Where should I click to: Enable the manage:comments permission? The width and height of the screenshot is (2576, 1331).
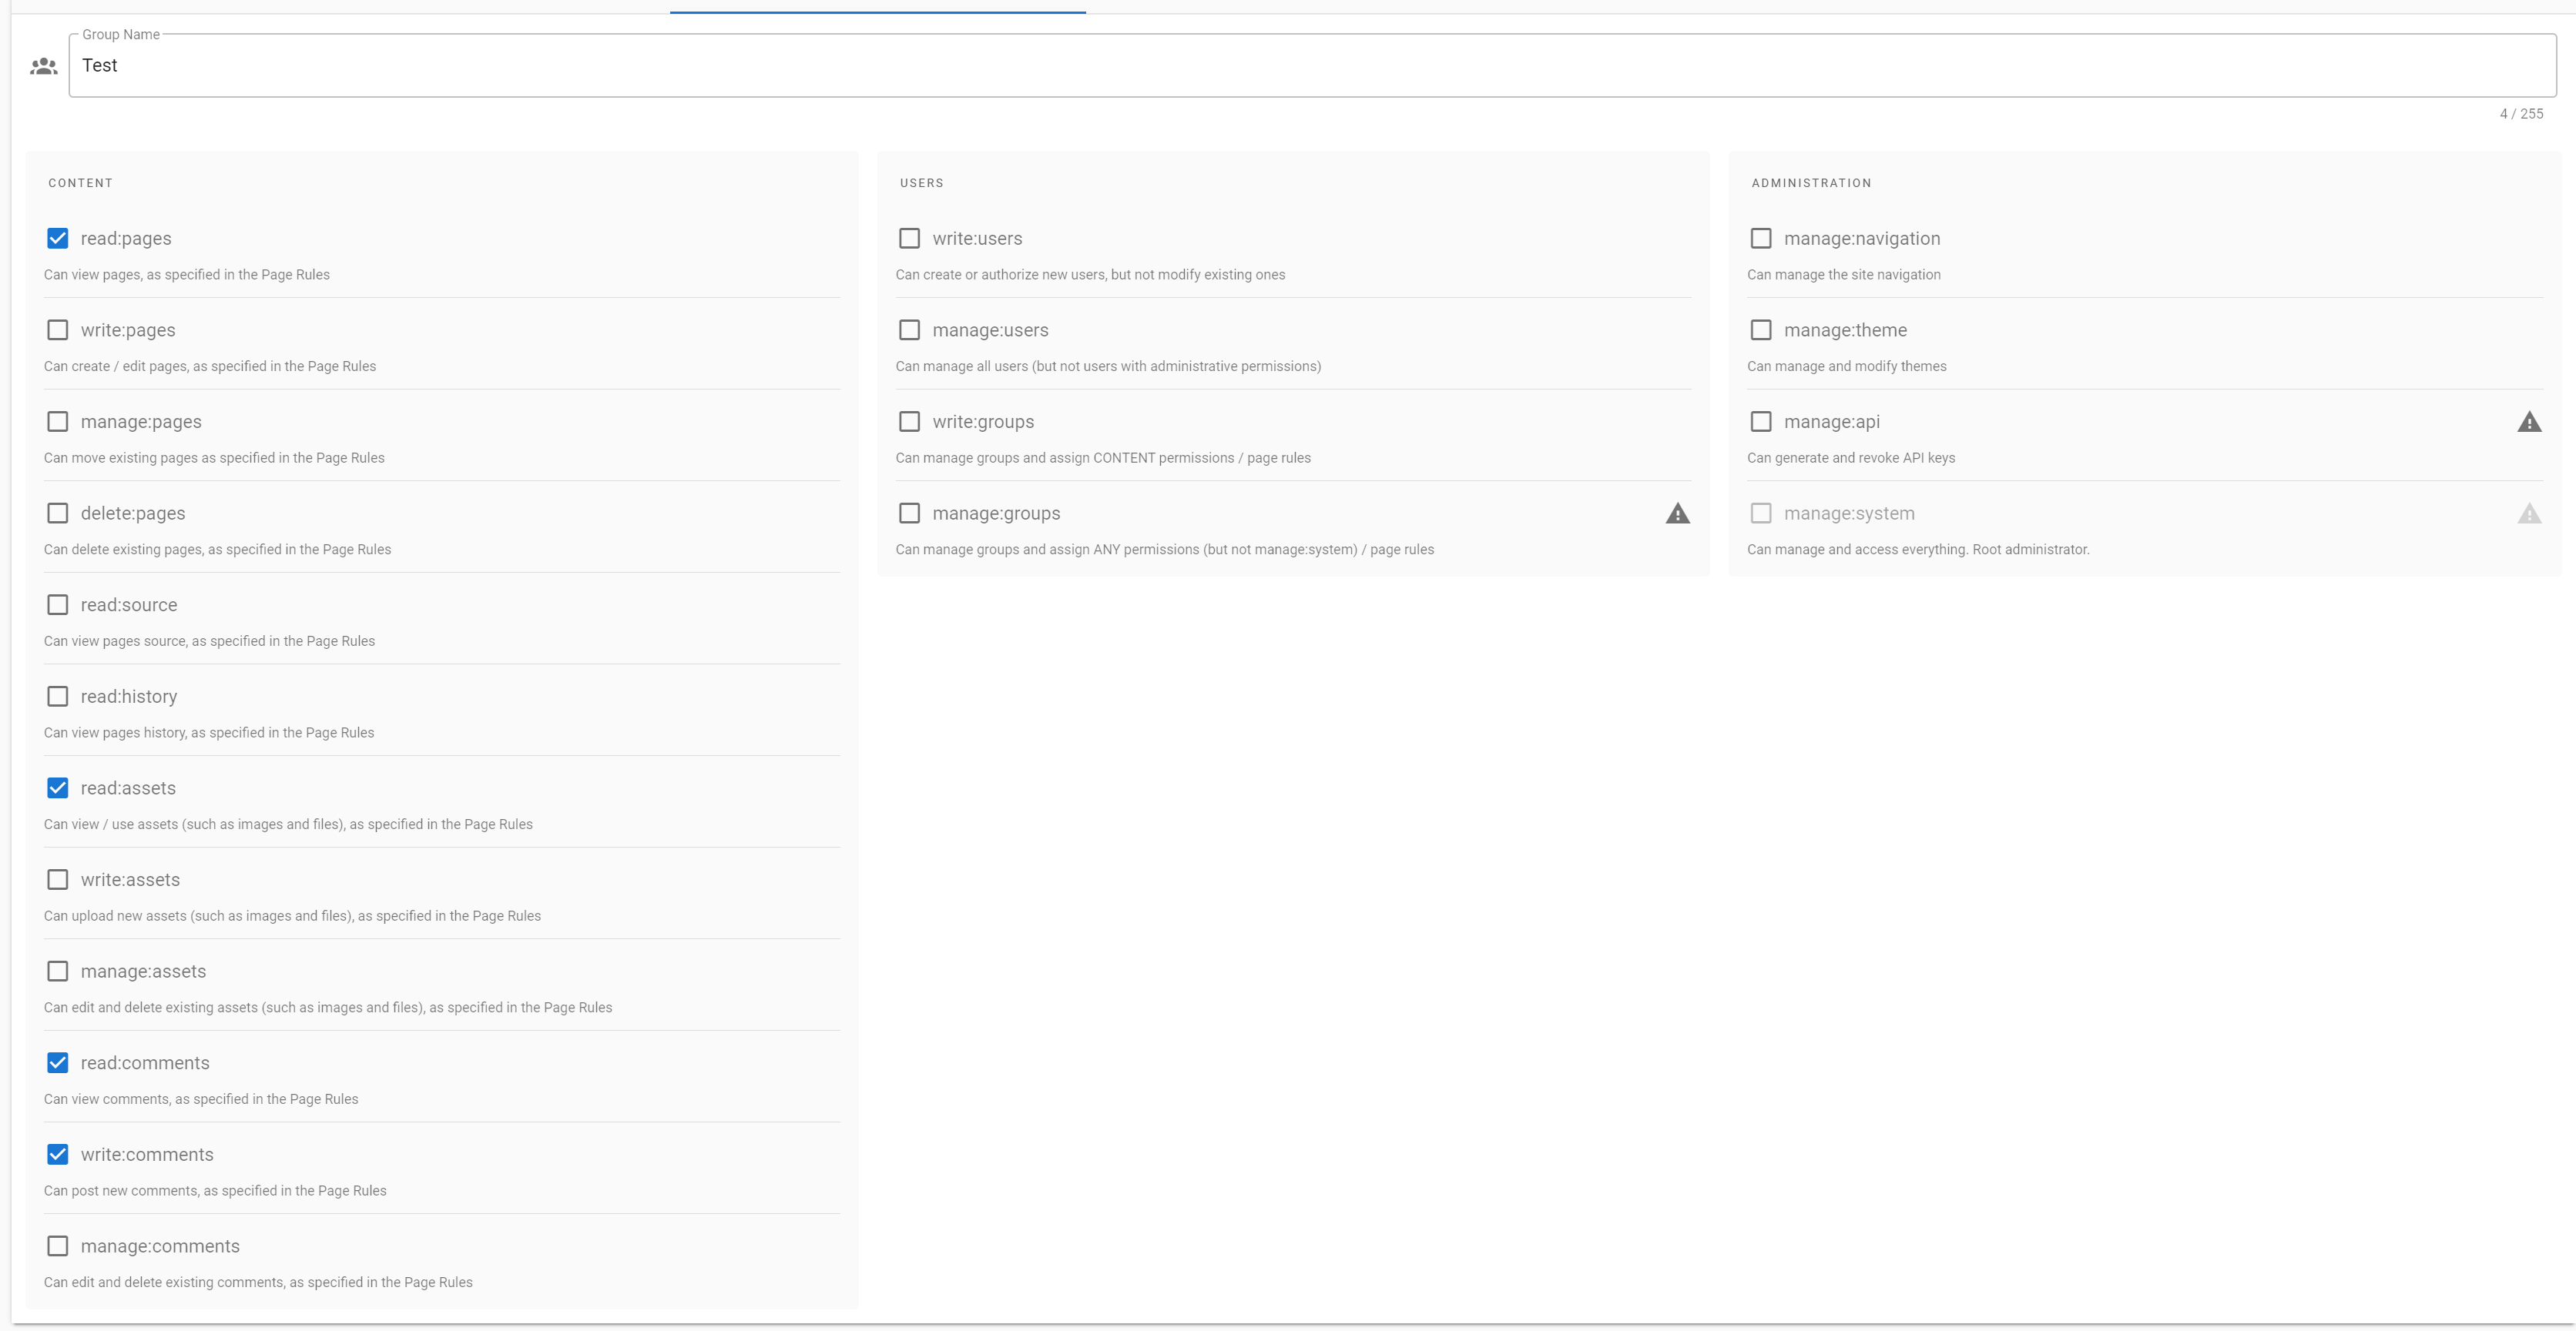(x=57, y=1246)
